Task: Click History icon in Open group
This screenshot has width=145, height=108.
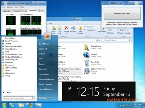Action: [x=108, y=33]
